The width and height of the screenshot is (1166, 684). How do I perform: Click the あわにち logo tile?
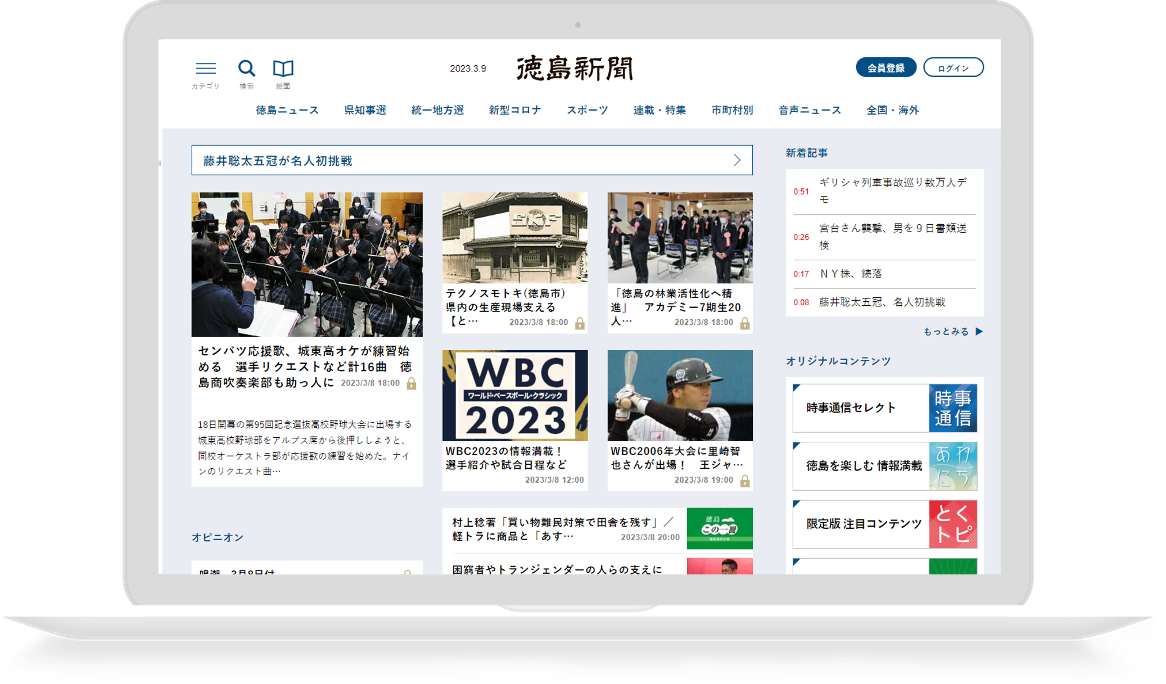(x=952, y=466)
